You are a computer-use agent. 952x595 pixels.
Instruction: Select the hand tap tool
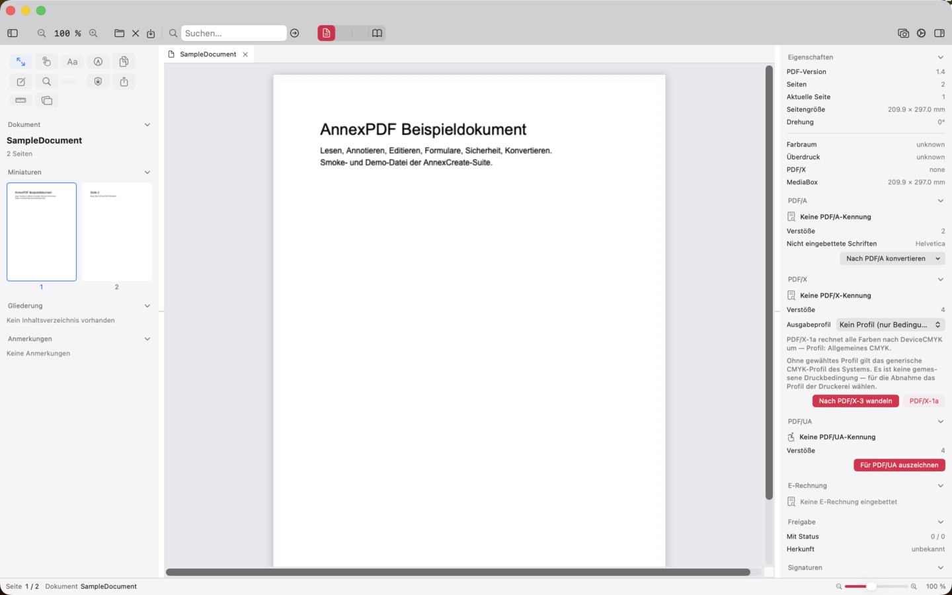point(46,61)
